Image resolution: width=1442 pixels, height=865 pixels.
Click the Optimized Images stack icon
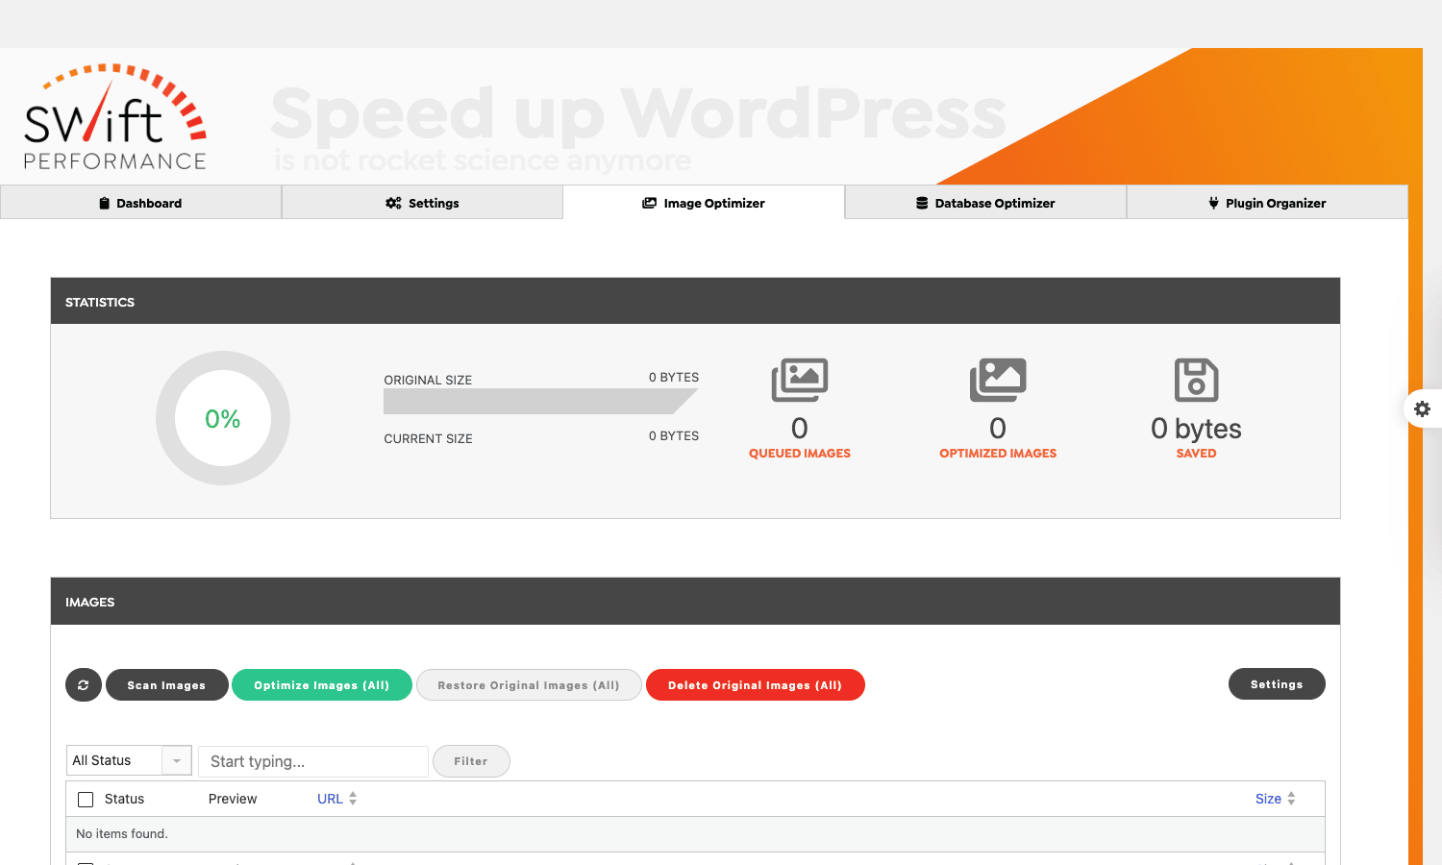pyautogui.click(x=998, y=381)
